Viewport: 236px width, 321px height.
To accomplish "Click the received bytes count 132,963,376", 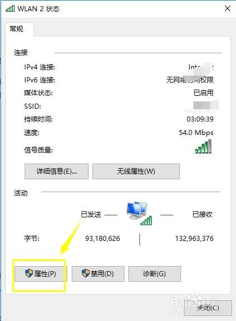I will (x=194, y=239).
